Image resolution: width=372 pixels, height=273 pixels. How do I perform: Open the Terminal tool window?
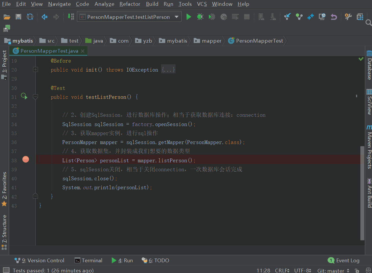(x=89, y=261)
